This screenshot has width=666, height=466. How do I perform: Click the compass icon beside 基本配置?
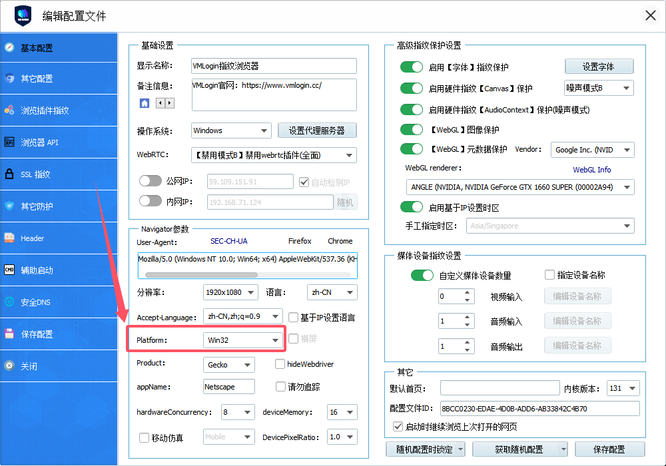[x=9, y=47]
